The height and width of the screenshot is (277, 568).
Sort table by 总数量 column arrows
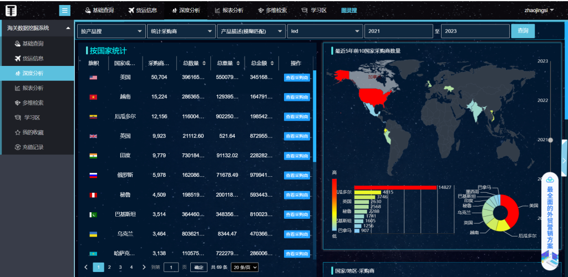(204, 63)
